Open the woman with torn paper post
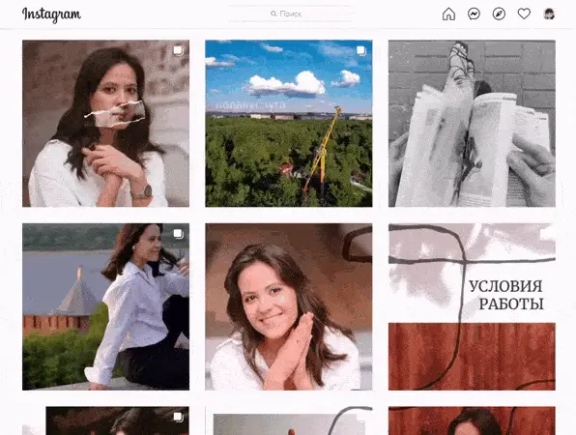576x435 pixels. [x=105, y=124]
